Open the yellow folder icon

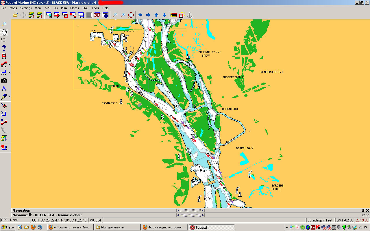pyautogui.click(x=15, y=15)
